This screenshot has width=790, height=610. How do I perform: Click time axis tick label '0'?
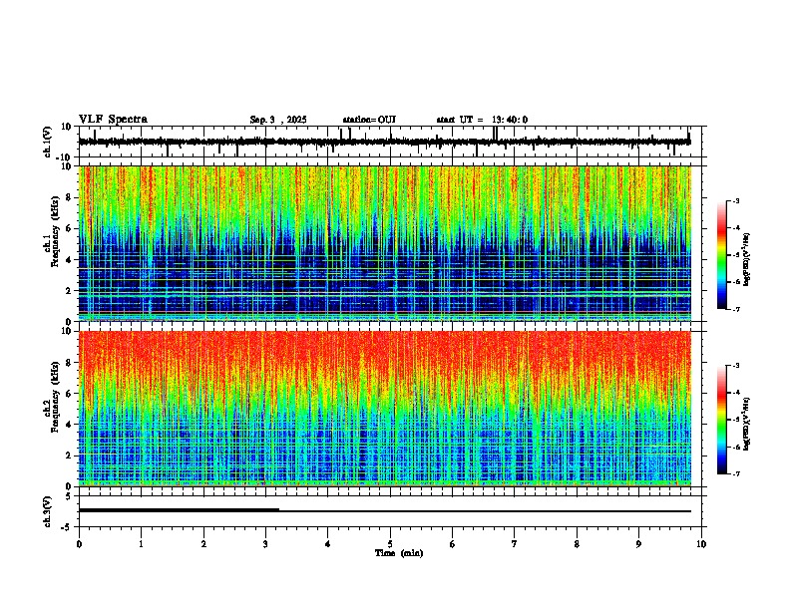(x=79, y=544)
